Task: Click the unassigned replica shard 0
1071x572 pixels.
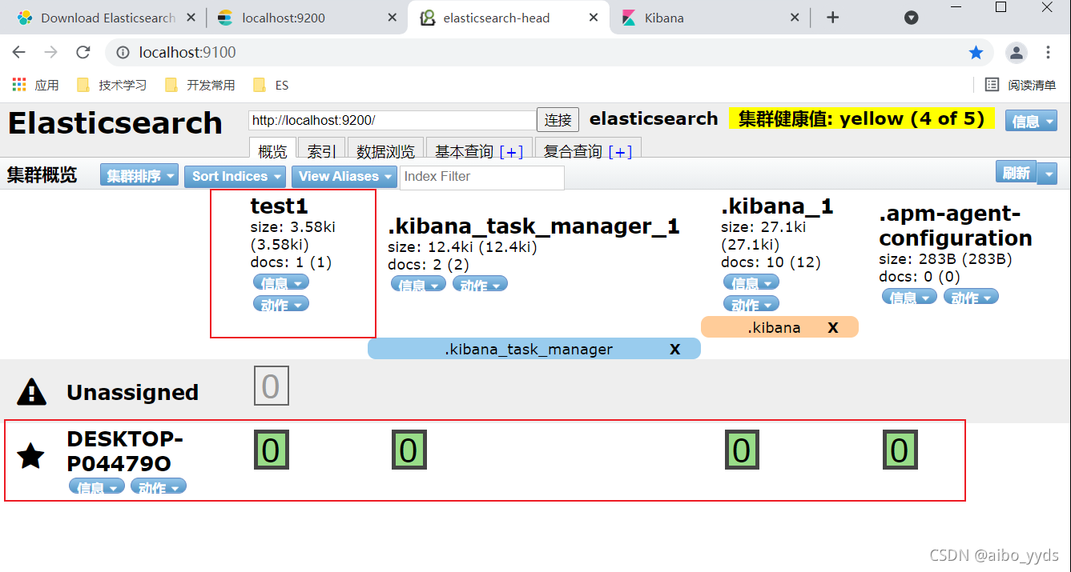Action: pos(271,386)
